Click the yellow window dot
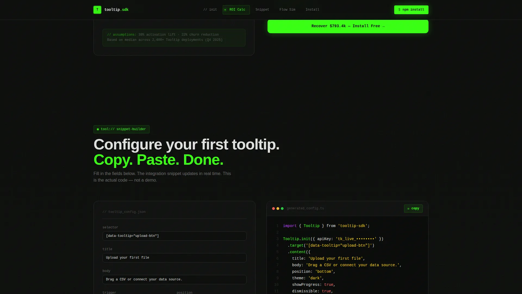Viewport: 522px width, 294px height. click(x=278, y=209)
